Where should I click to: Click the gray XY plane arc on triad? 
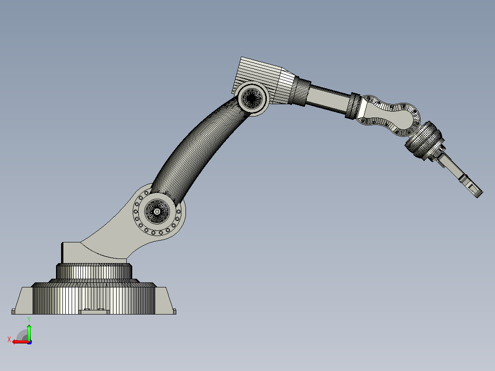click(x=22, y=335)
